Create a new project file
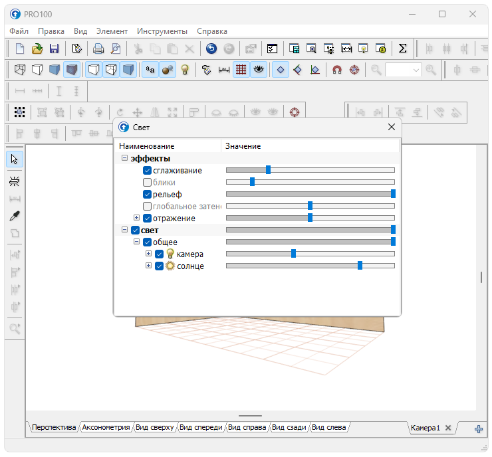Viewport: 492px width, 457px height. pos(20,48)
